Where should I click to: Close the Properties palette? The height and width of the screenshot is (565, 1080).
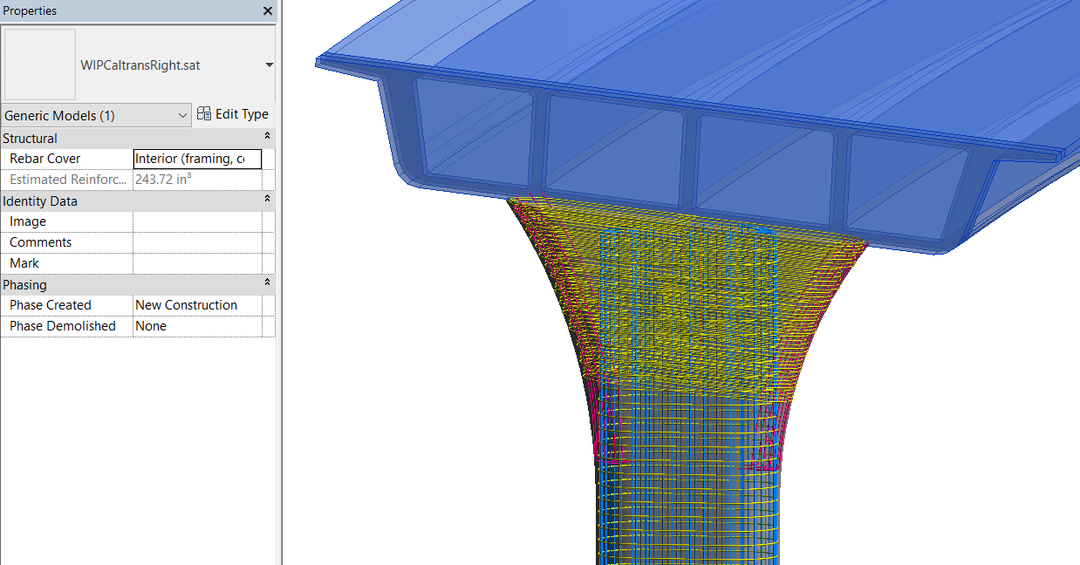click(x=266, y=10)
